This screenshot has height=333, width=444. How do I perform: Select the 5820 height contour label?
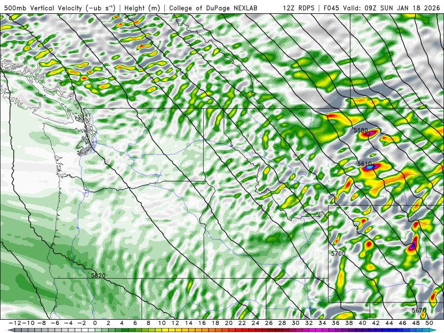[x=98, y=275]
